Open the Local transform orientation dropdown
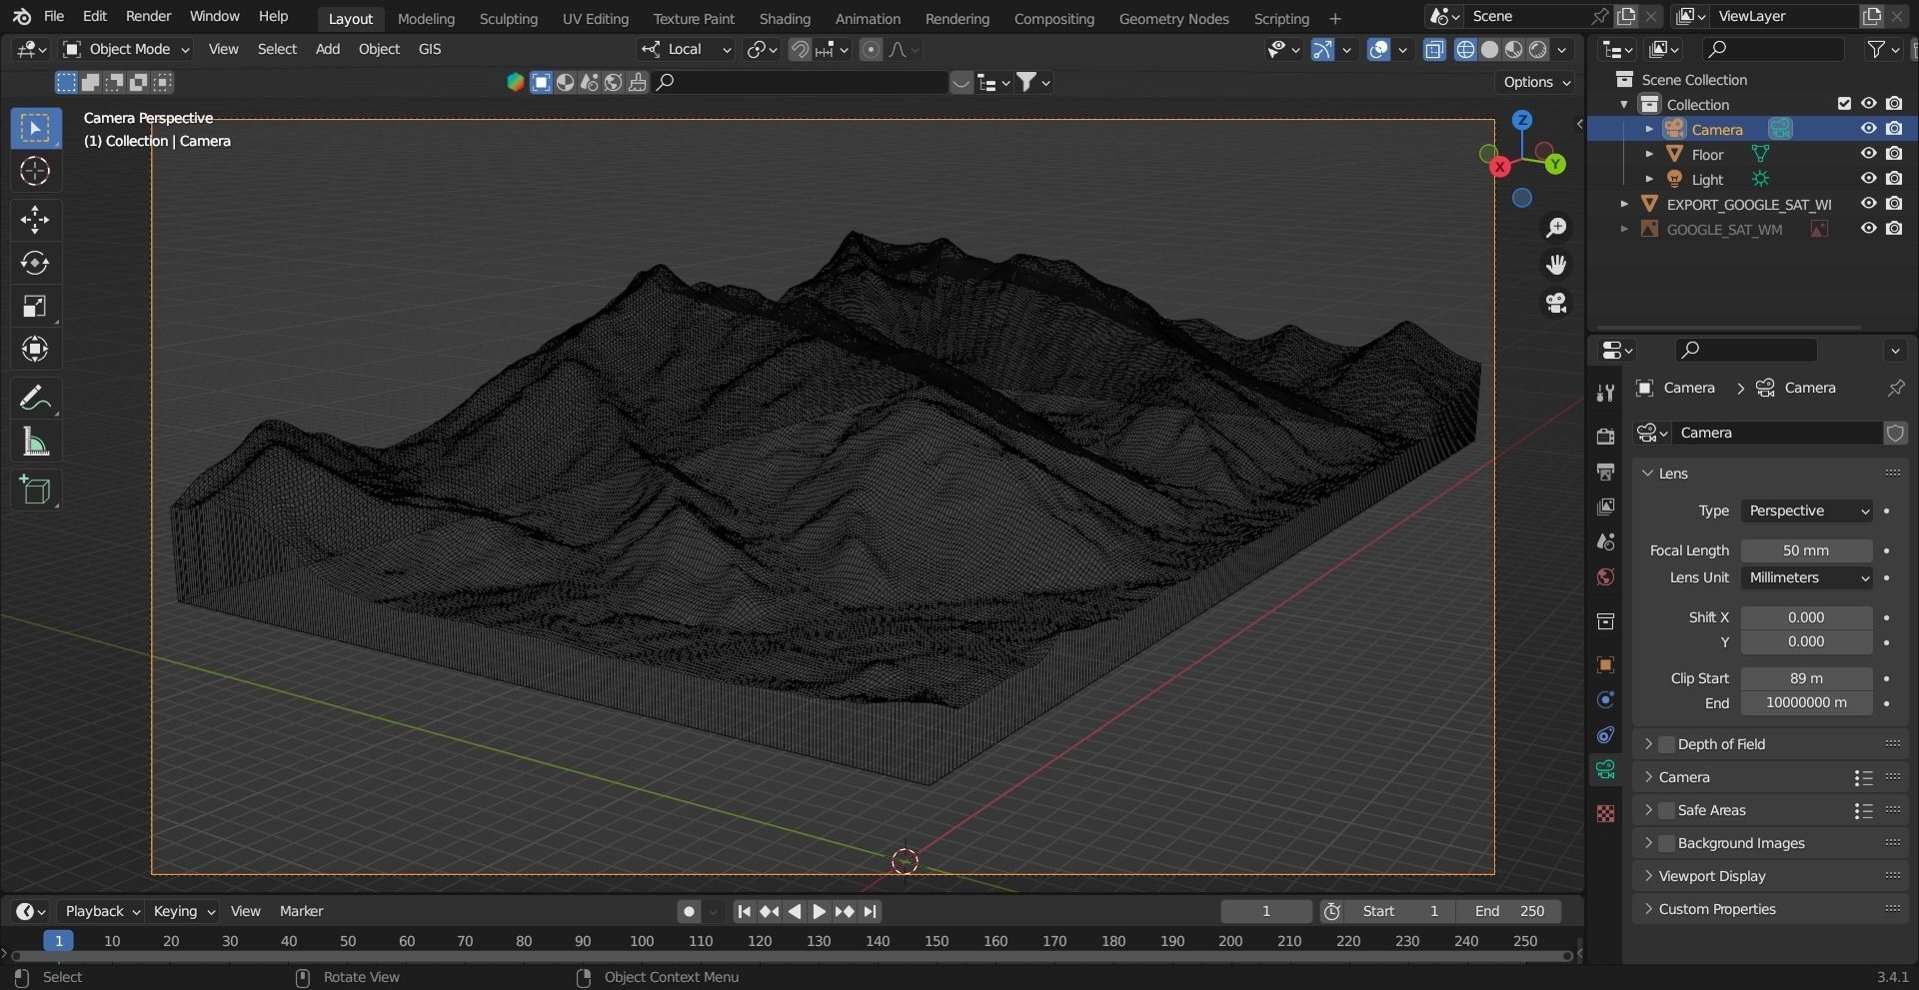The width and height of the screenshot is (1919, 990). [x=687, y=49]
